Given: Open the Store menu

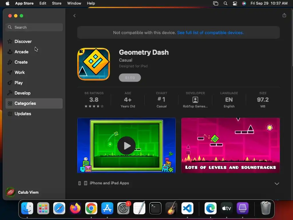Looking at the screenshot, I should coord(57,3).
